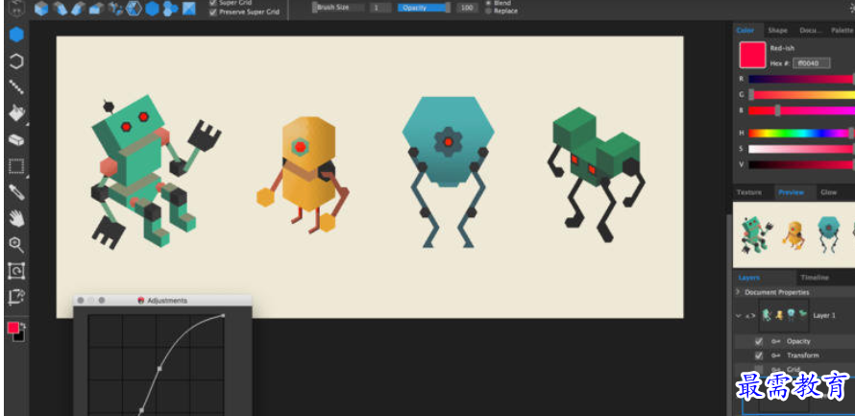Adjust the H hue slider

[x=800, y=133]
